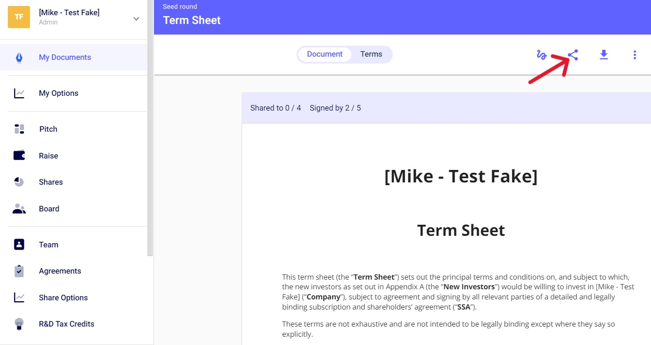Click the Agreements clipboard icon

pos(19,271)
